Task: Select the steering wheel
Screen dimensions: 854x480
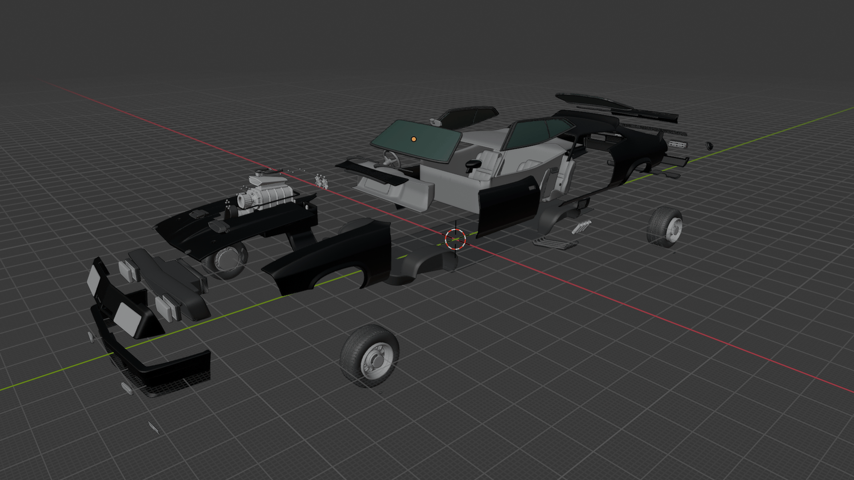Action: pyautogui.click(x=391, y=159)
